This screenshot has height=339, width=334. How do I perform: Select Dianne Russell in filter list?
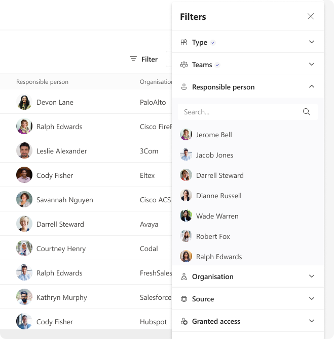[218, 196]
